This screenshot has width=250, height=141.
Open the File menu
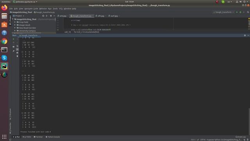click(x=11, y=9)
